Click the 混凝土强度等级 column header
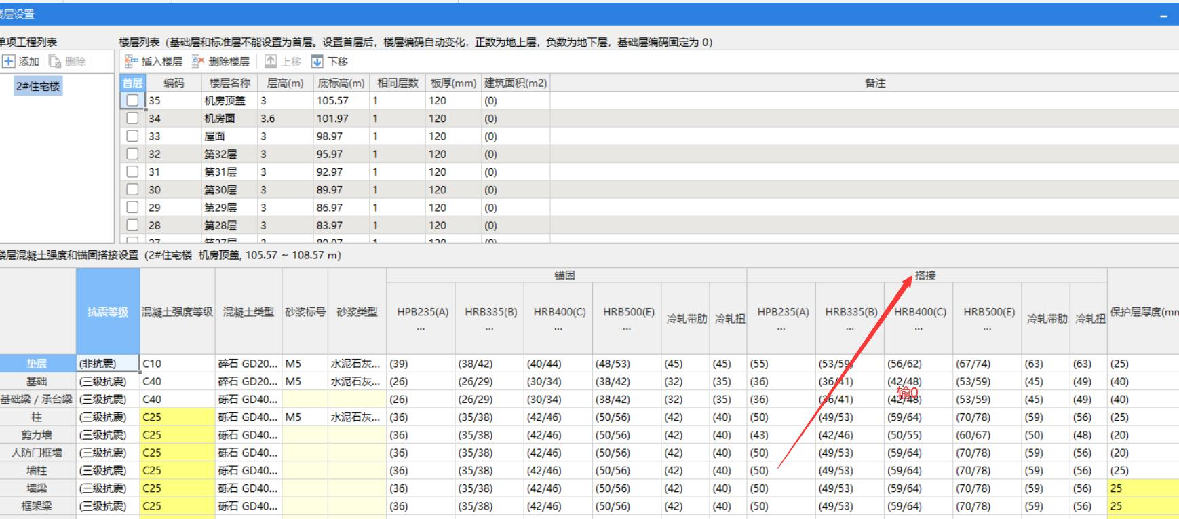1179x519 pixels. click(x=177, y=311)
